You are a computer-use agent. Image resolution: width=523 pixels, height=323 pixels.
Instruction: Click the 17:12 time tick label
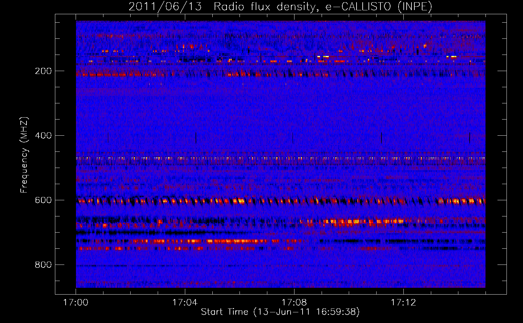403,303
